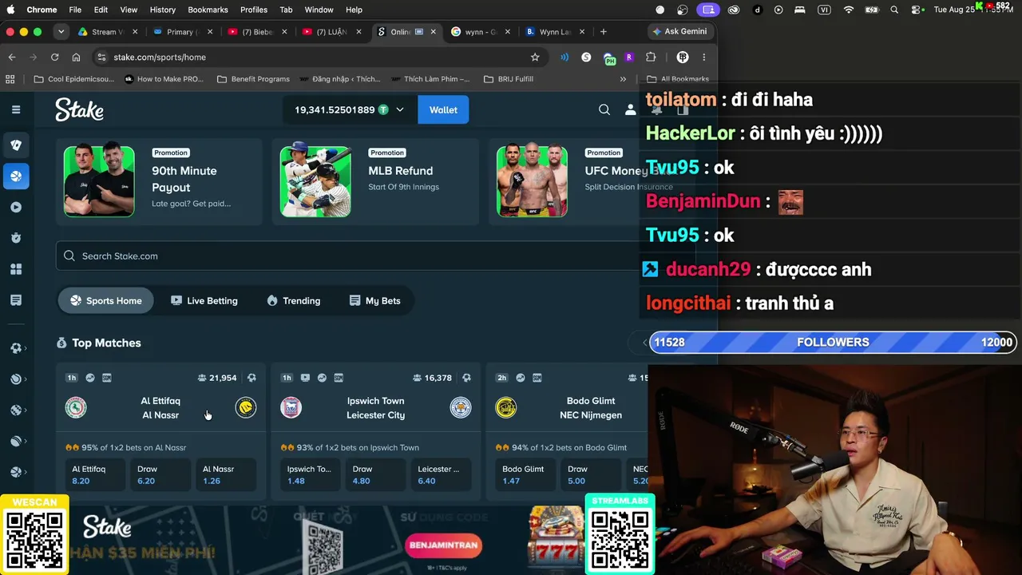
Task: Switch to Trending tab
Action: coord(293,301)
